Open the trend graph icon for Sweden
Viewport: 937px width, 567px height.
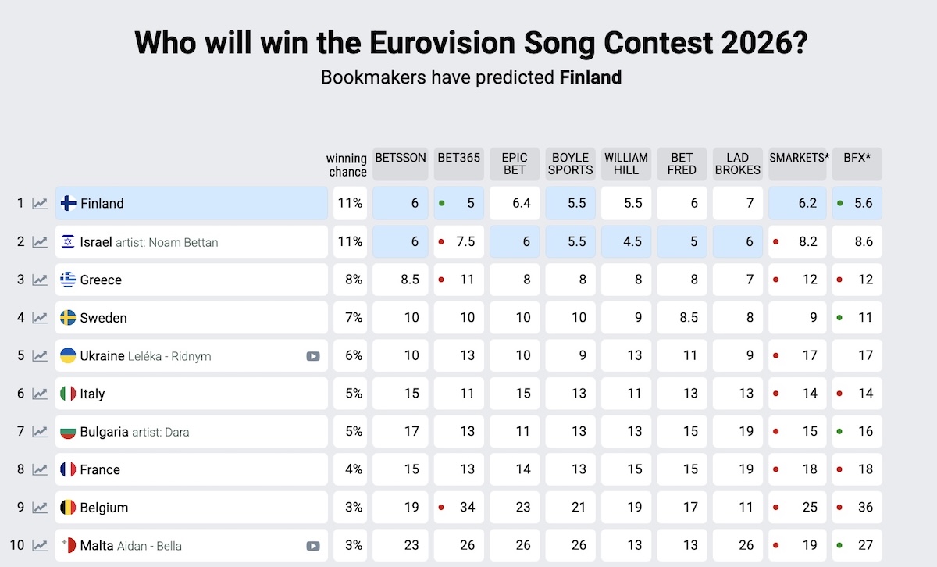pos(40,318)
